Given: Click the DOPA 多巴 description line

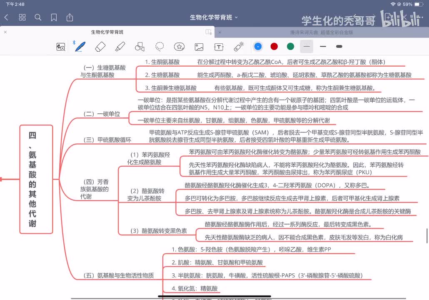Looking at the screenshot, I should 277,185.
